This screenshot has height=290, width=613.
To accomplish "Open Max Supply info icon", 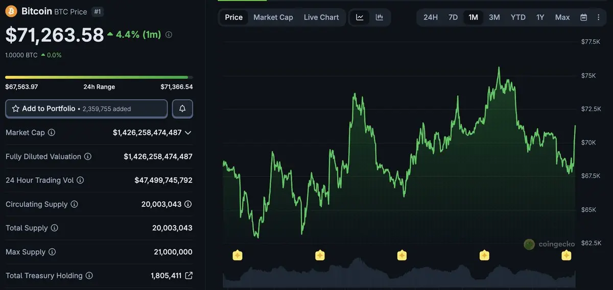I will pos(52,252).
